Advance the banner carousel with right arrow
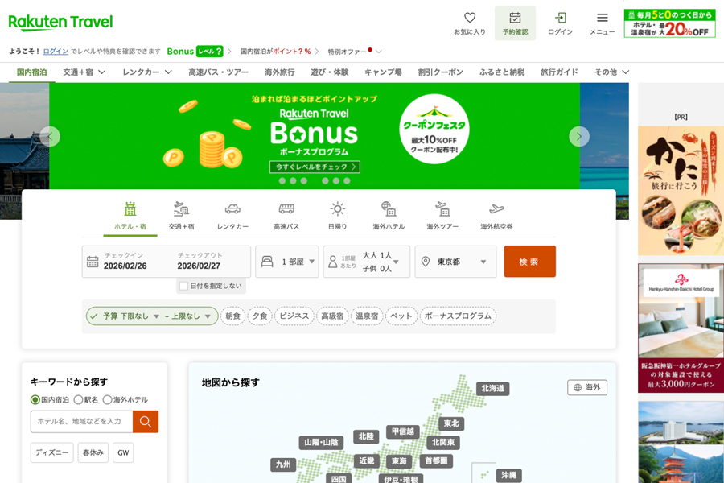This screenshot has height=483, width=724. [x=579, y=136]
